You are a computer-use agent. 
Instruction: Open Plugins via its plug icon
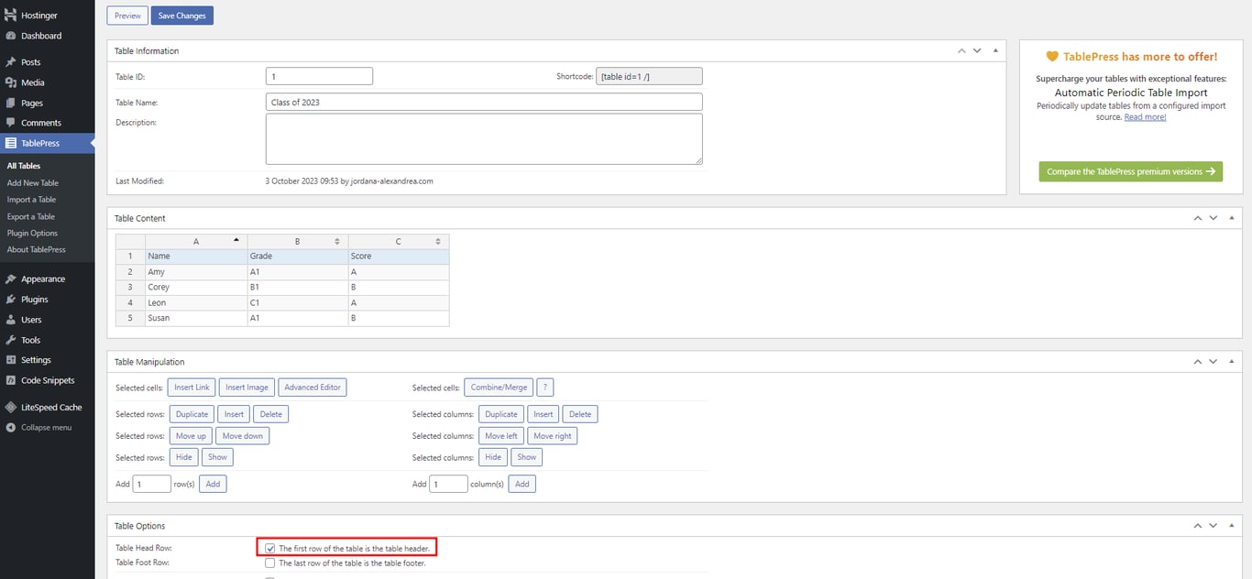(x=10, y=300)
